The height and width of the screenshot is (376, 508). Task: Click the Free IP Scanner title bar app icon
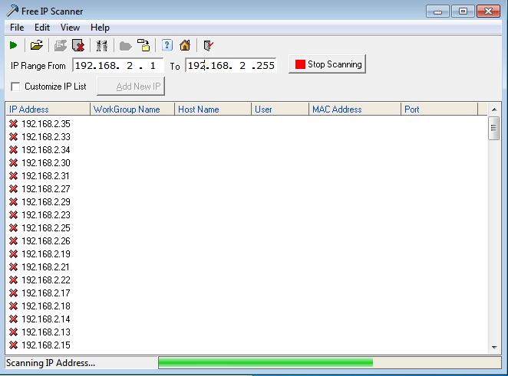tap(12, 11)
